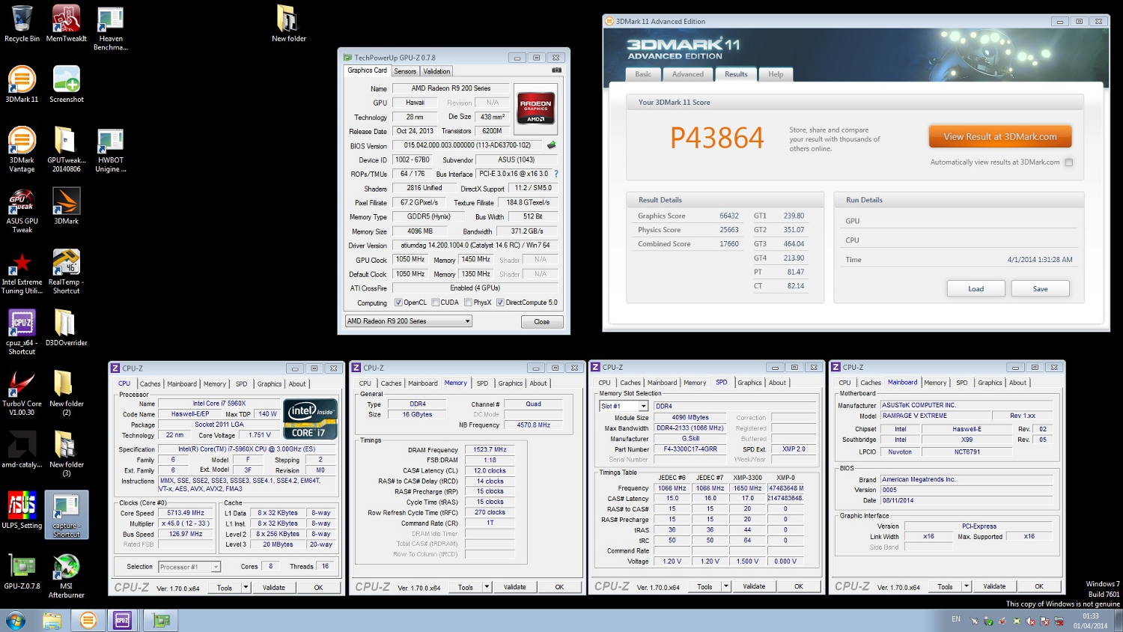Select the Recycle Bin icon
The image size is (1123, 632).
point(22,23)
